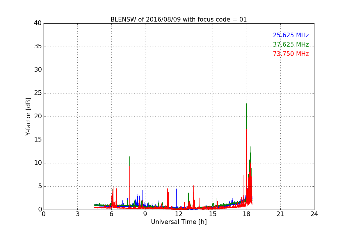This screenshot has width=349, height=233.
Task: Click x-axis tick value 21
Action: (280, 214)
